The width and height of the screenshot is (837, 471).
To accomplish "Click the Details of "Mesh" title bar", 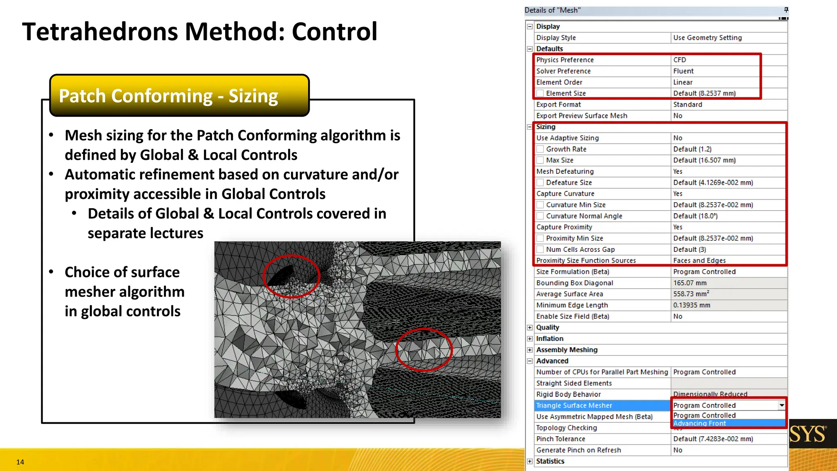I will pyautogui.click(x=656, y=11).
